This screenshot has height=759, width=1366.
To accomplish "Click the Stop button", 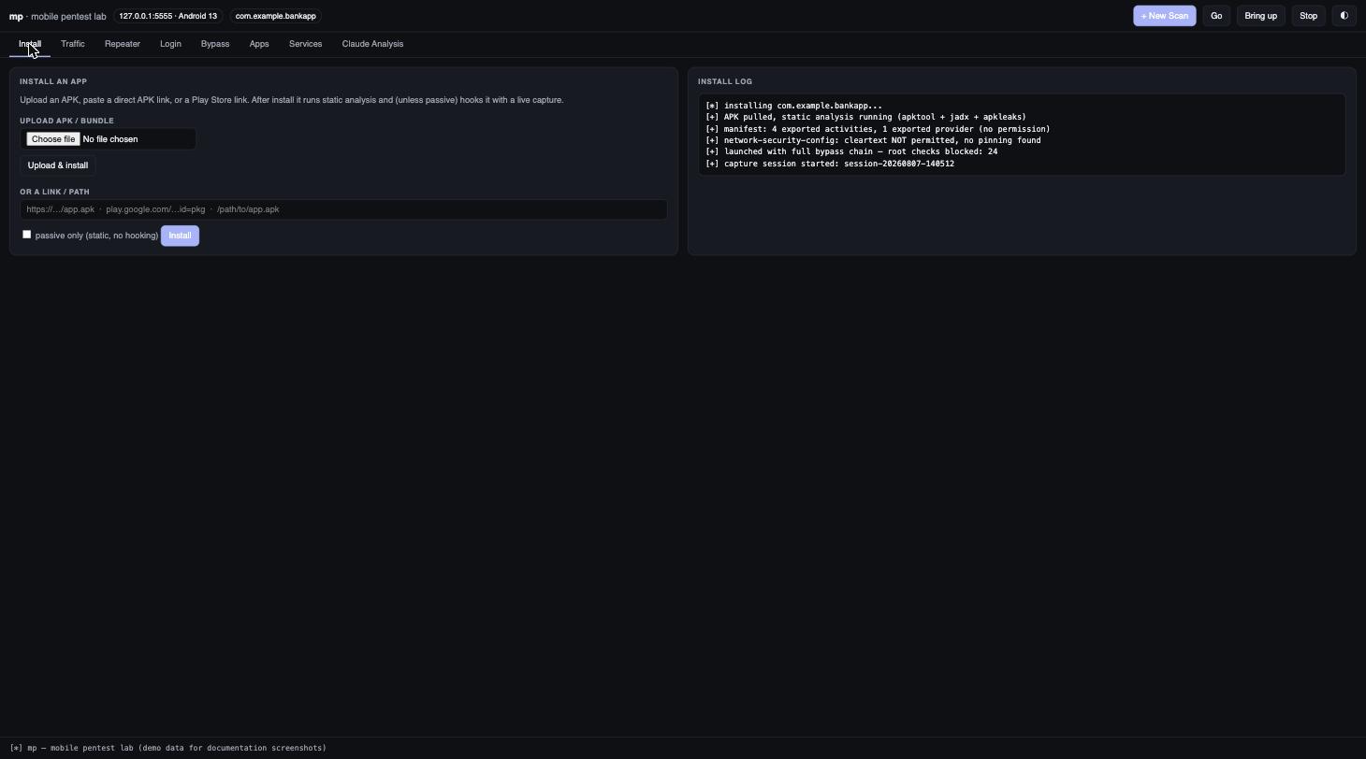I will click(x=1308, y=16).
